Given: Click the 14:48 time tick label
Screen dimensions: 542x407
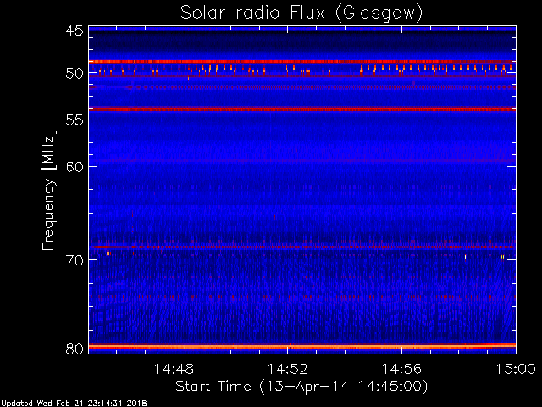Looking at the screenshot, I should tap(174, 369).
